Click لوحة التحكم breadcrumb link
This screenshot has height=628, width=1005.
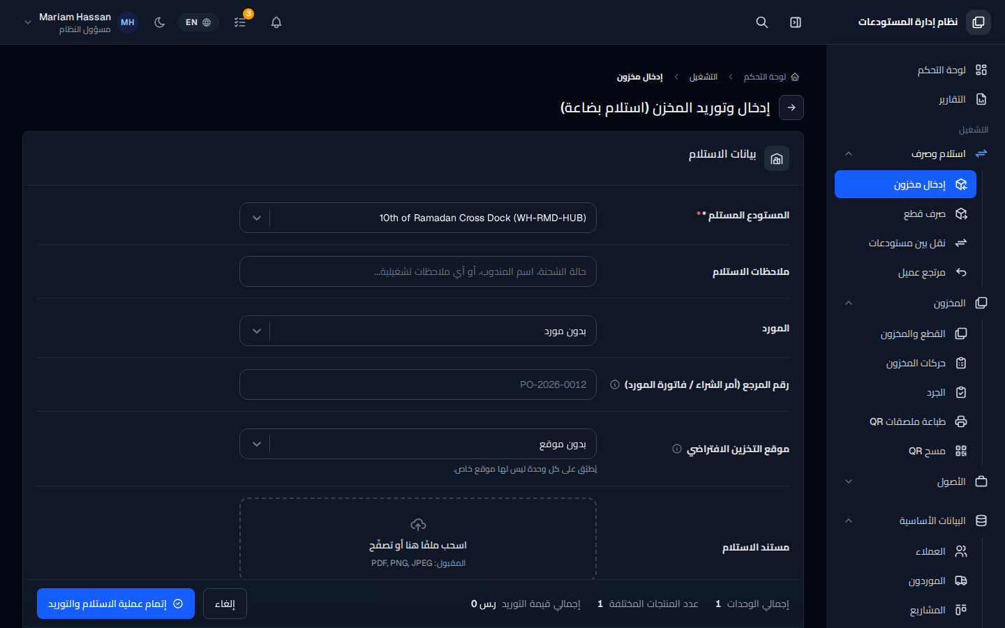(x=771, y=77)
